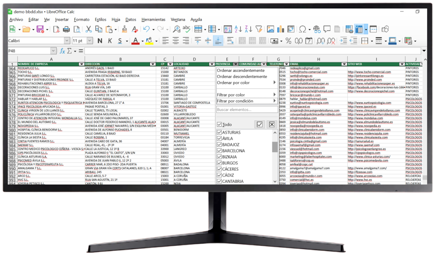Expand the LOCALIDAD column filter dropdown
This screenshot has height=256, width=436.
212,64
